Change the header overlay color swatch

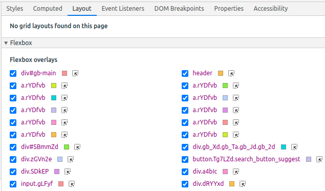(x=221, y=73)
